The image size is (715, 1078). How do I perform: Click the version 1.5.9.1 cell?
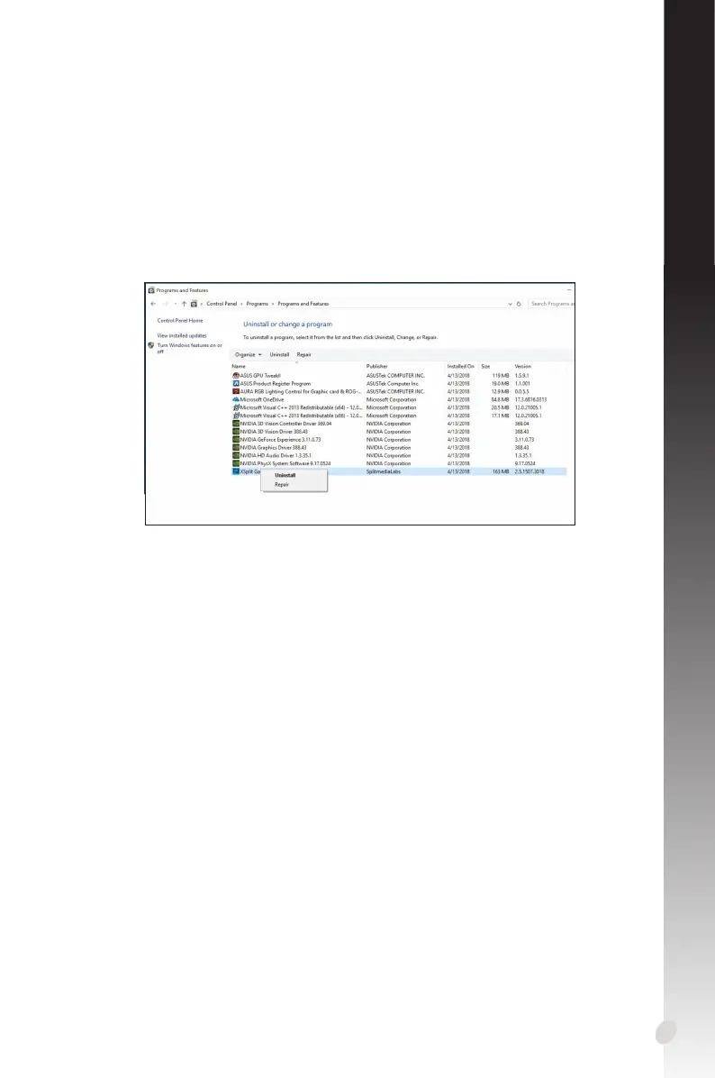522,376
